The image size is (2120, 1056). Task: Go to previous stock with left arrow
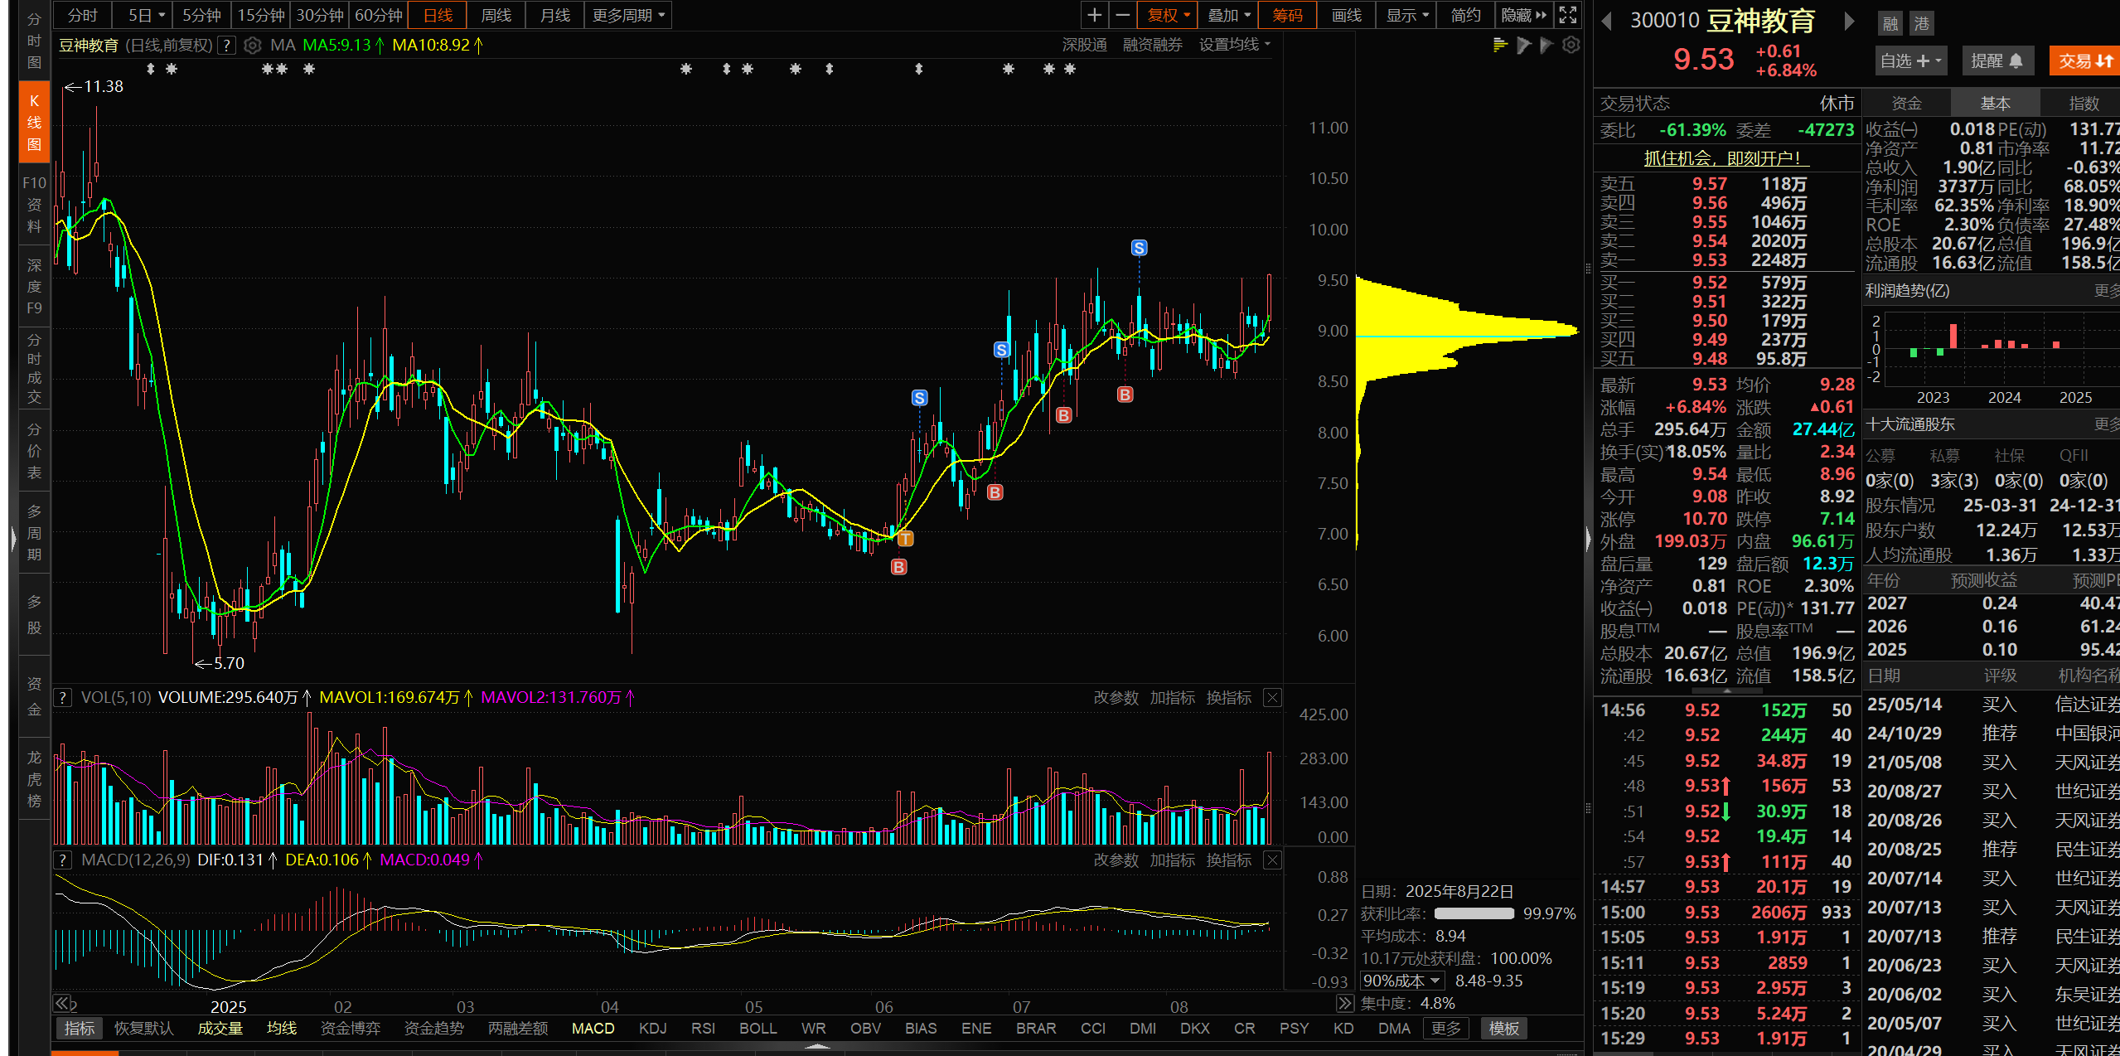(1607, 21)
